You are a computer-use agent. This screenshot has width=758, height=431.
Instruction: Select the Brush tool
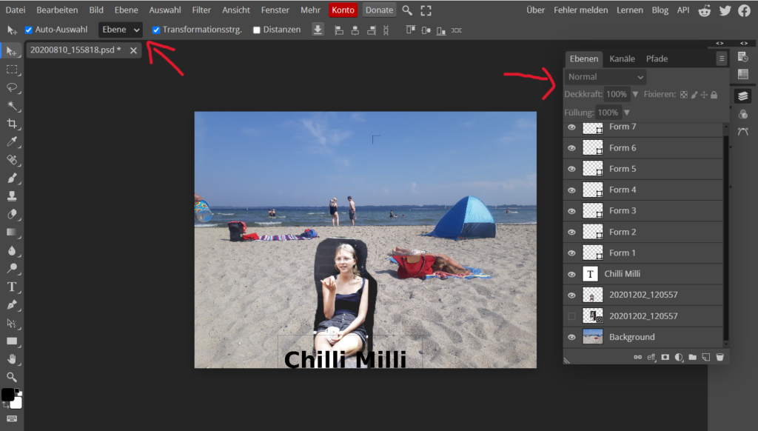coord(12,178)
